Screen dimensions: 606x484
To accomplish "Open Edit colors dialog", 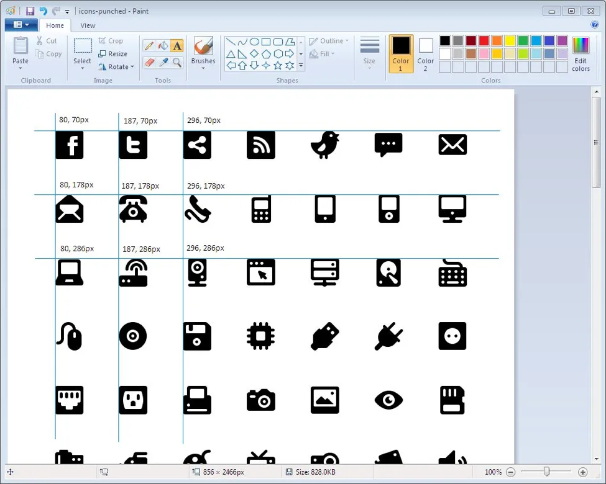I will pos(581,53).
